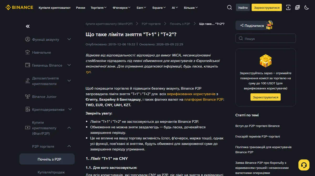Expand Функції акаунту chevron
315x176 pixels.
(69, 39)
